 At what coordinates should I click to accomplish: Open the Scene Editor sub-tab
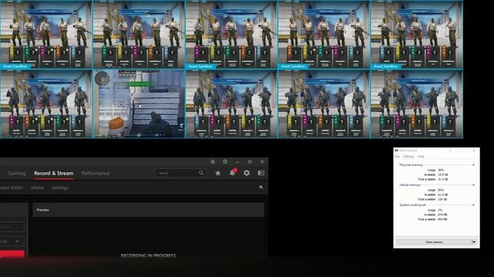(x=12, y=188)
